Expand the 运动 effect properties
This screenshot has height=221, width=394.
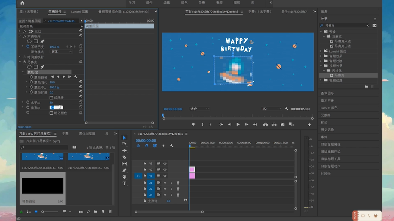click(20, 31)
